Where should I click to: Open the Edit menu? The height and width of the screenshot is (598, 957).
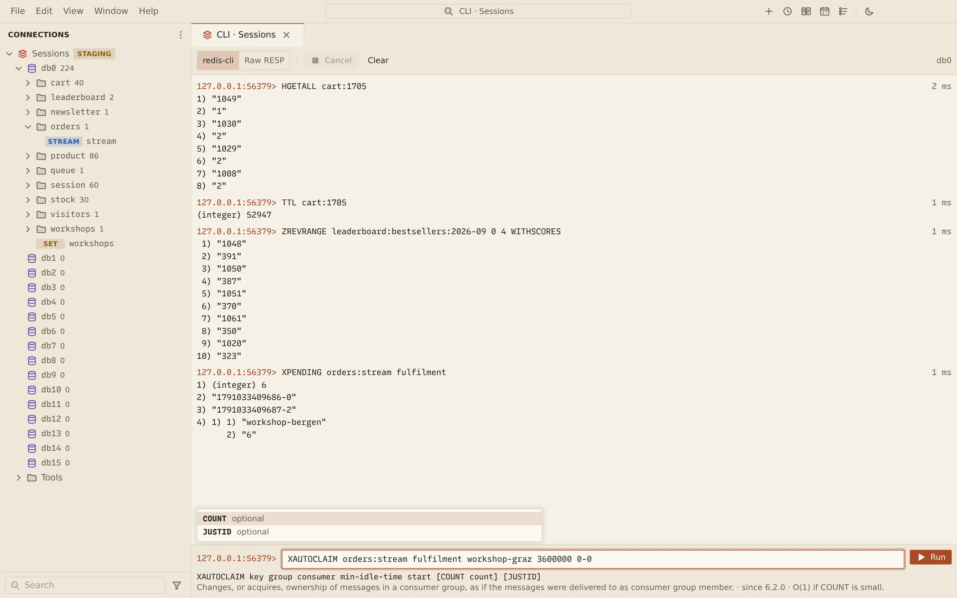tap(44, 11)
